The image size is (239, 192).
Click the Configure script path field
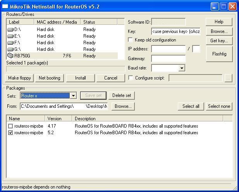pyautogui.click(x=196, y=78)
